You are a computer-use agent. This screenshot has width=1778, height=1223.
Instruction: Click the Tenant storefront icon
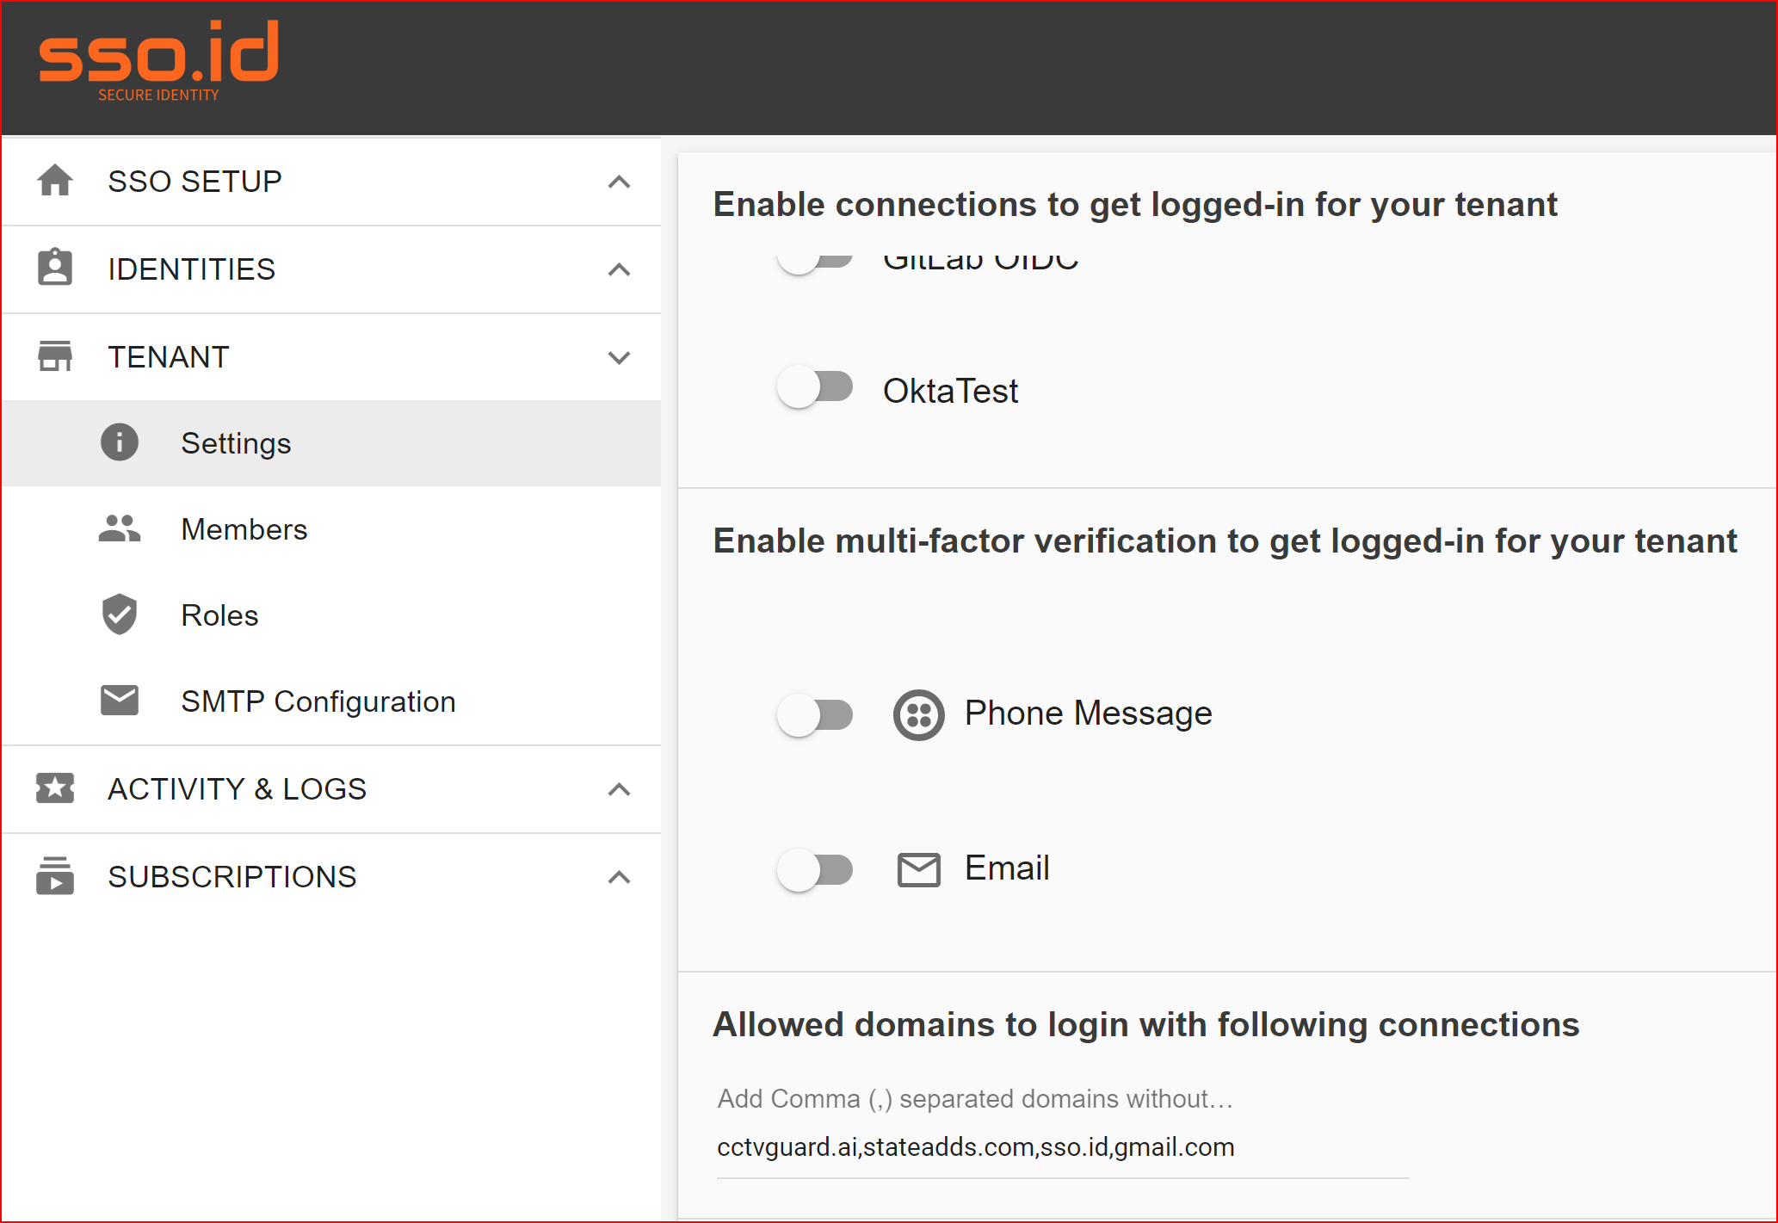[x=55, y=355]
